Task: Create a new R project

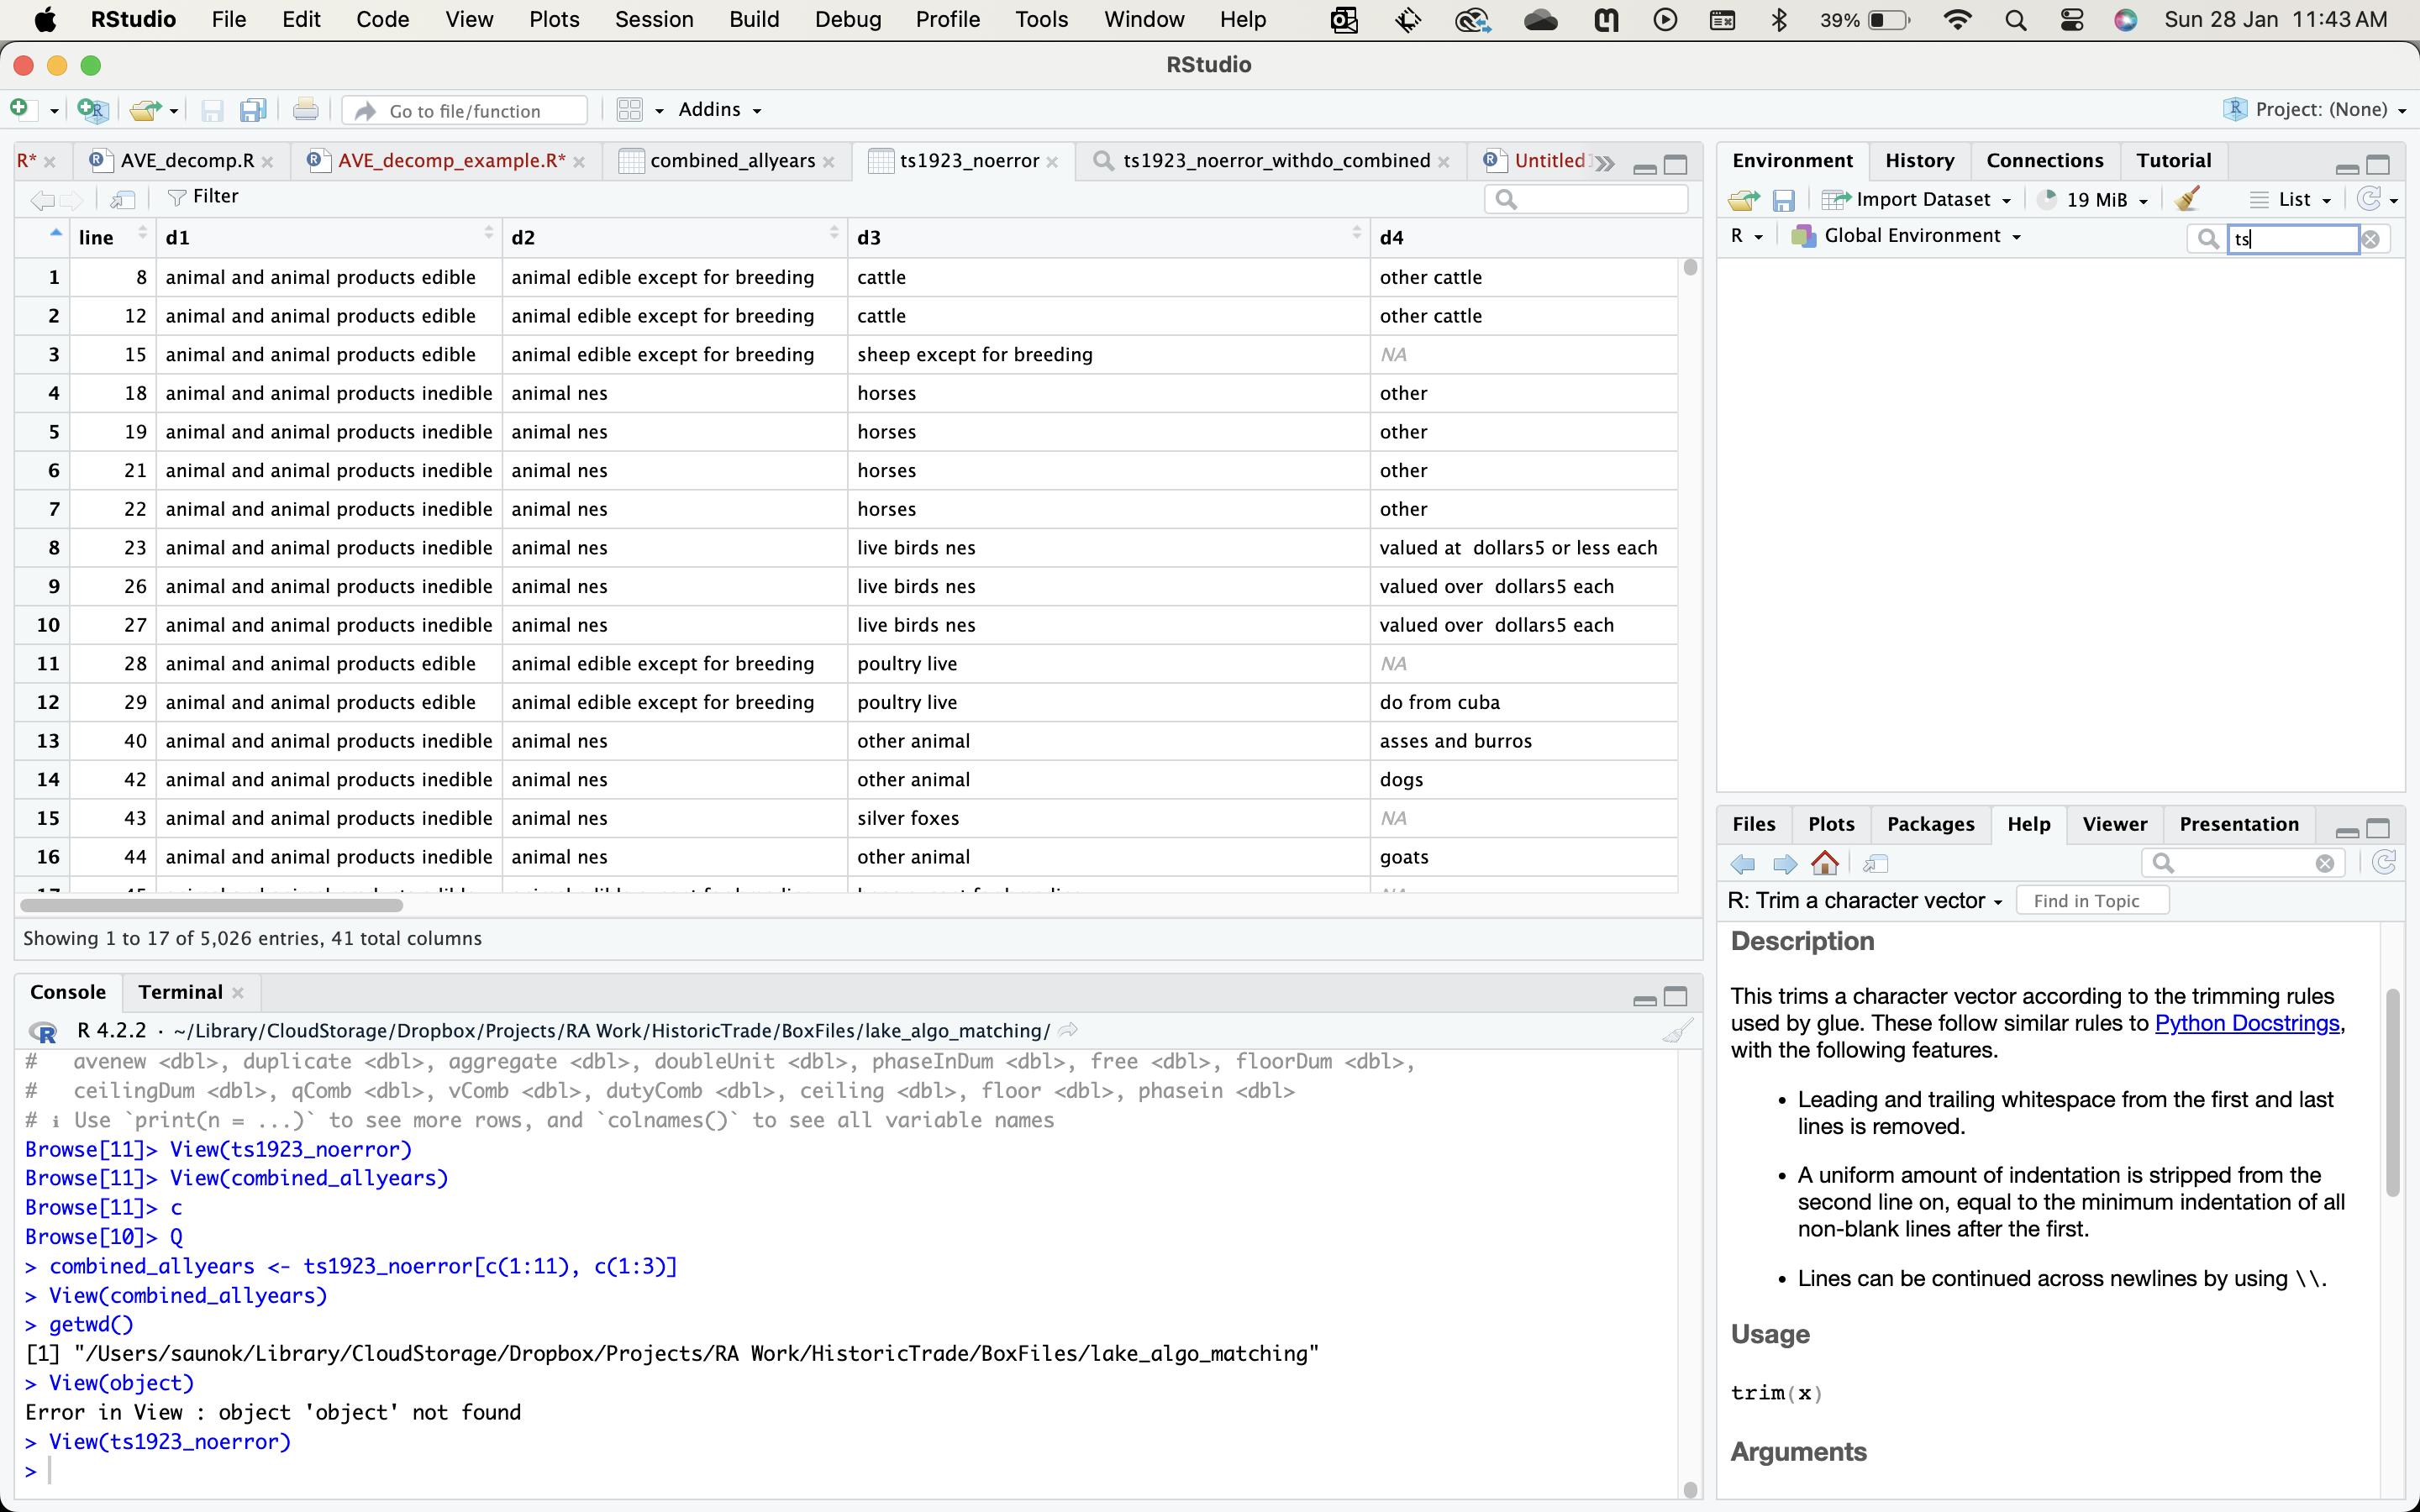Action: [x=92, y=110]
